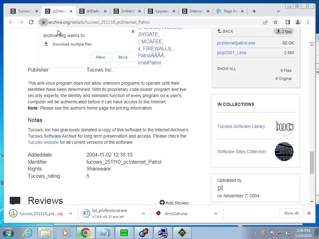Open the Chrome profile avatar

coord(298,22)
